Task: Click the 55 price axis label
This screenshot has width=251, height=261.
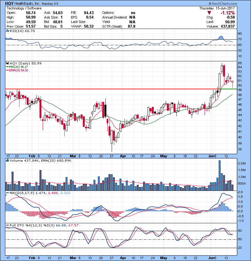Action: 240,63
